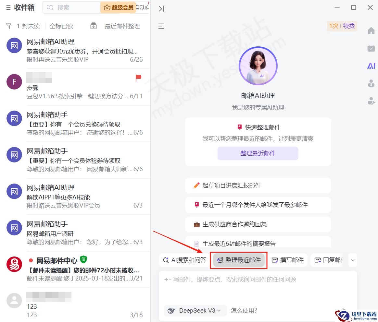
Task: Open the 超级会员 membership badge
Action: point(118,8)
